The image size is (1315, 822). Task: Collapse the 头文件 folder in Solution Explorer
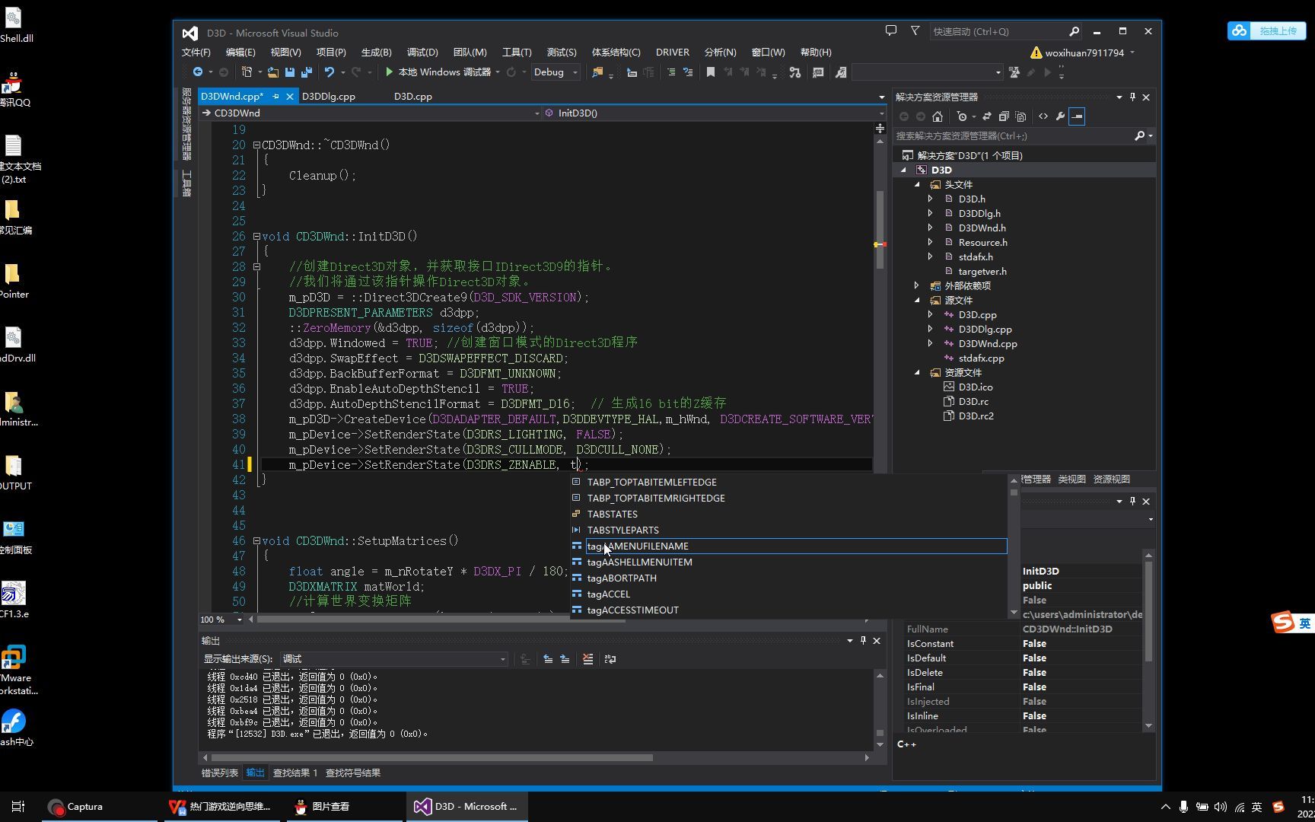[x=917, y=184]
